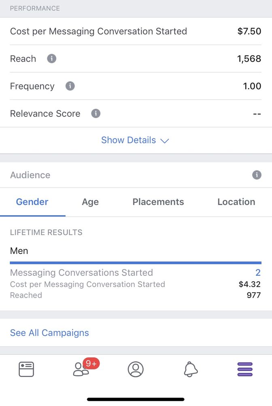Image resolution: width=272 pixels, height=406 pixels.
Task: Switch to the Placements tab
Action: tap(158, 202)
